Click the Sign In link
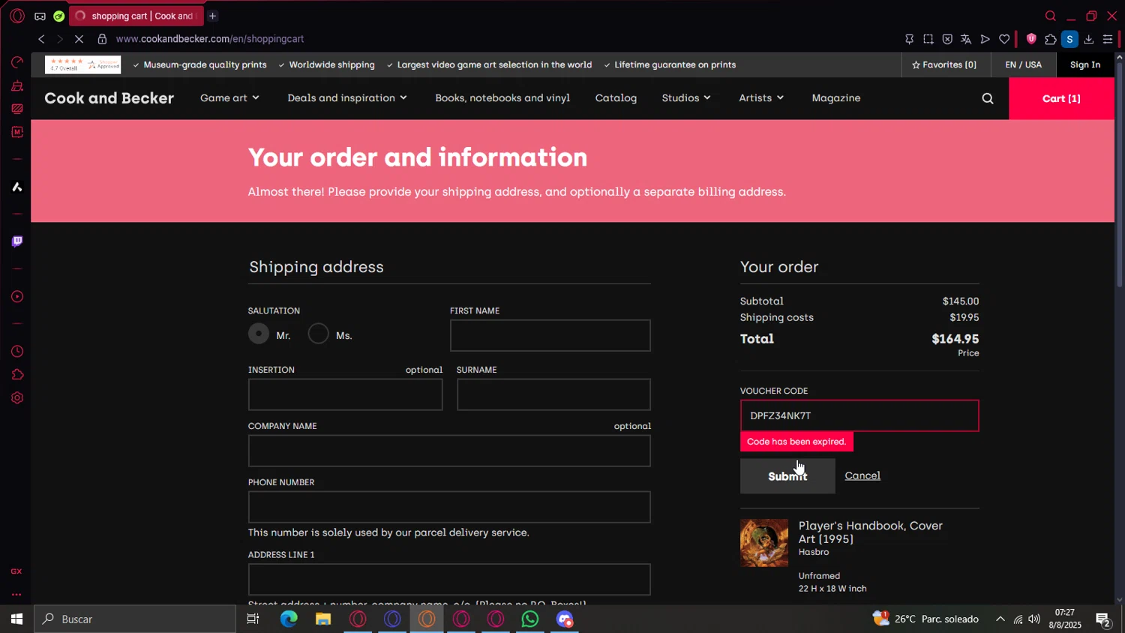This screenshot has width=1125, height=633. tap(1085, 64)
